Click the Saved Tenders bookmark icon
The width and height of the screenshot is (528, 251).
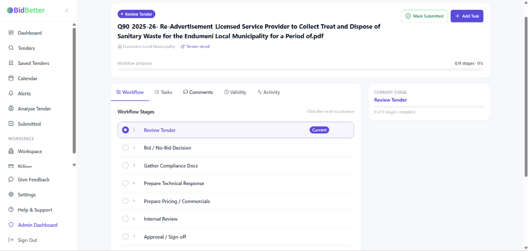tap(11, 63)
